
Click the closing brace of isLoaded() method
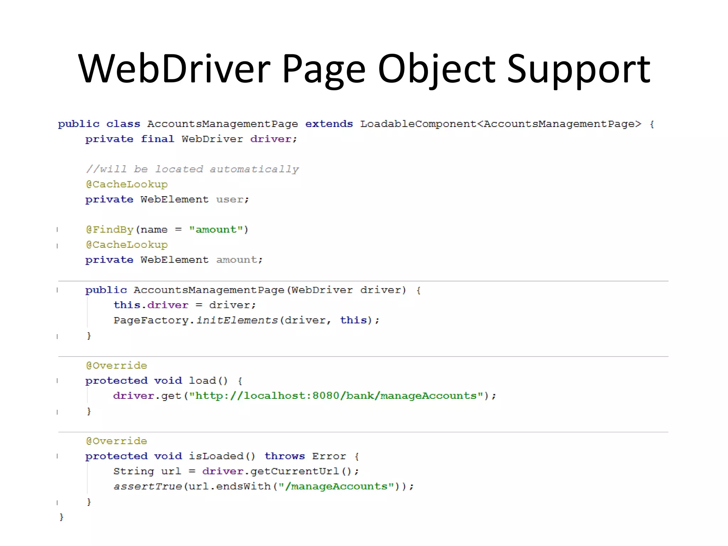tap(89, 502)
